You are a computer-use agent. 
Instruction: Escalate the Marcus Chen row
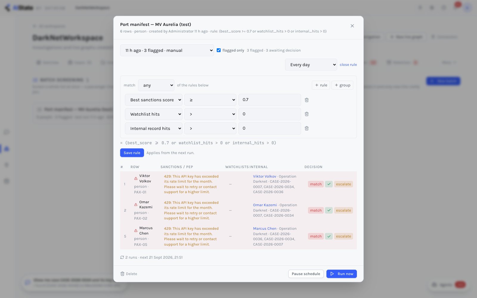coord(343,236)
